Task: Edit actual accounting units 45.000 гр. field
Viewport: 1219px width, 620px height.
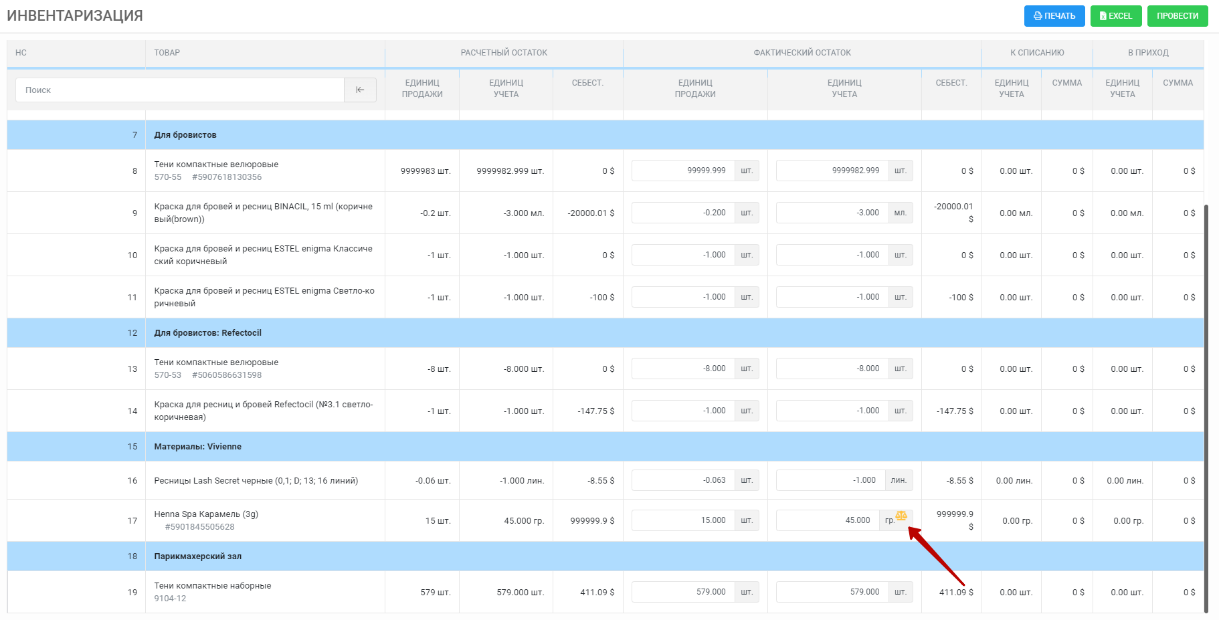Action: (x=828, y=520)
